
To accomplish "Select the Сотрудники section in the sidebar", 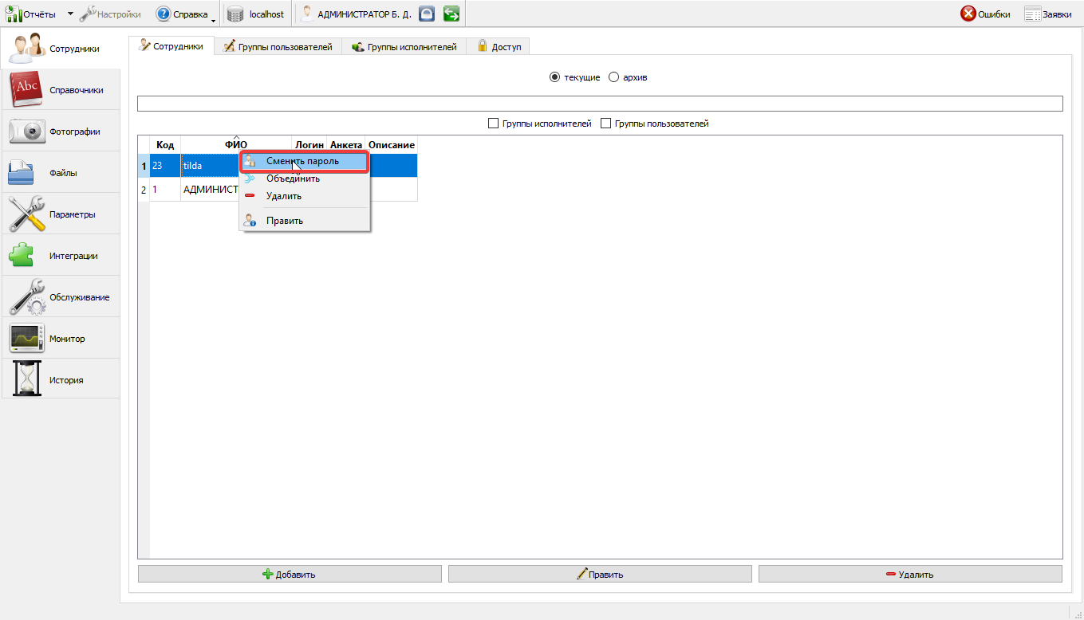I will tap(61, 48).
